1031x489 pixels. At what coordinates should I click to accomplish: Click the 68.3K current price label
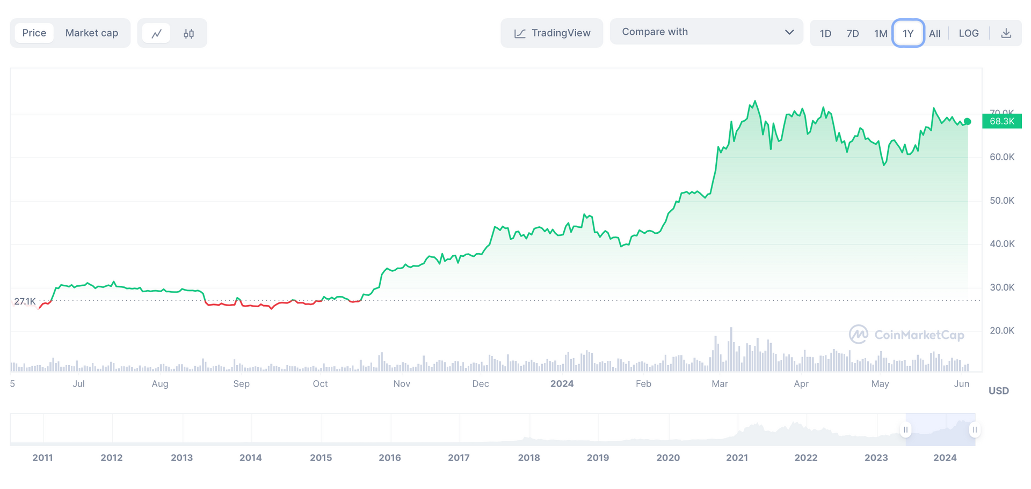(x=1002, y=121)
